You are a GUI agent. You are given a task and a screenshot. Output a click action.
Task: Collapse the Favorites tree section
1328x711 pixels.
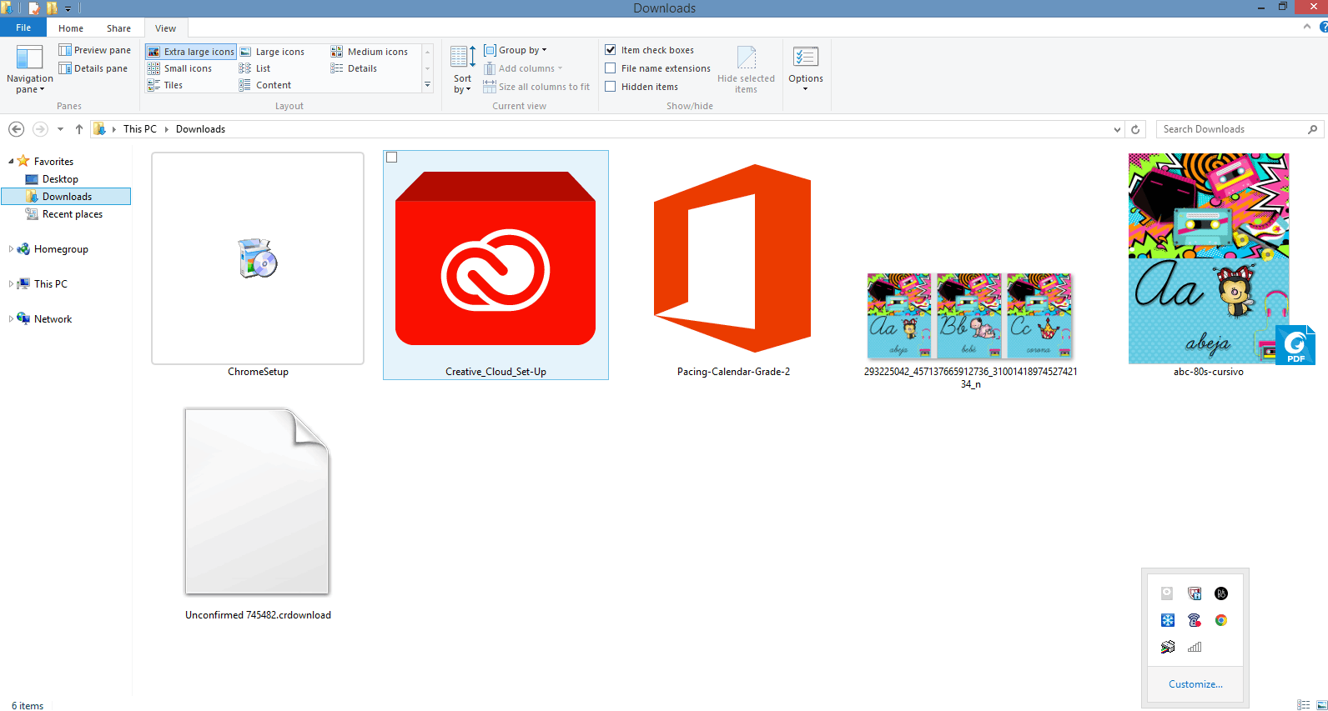coord(11,162)
